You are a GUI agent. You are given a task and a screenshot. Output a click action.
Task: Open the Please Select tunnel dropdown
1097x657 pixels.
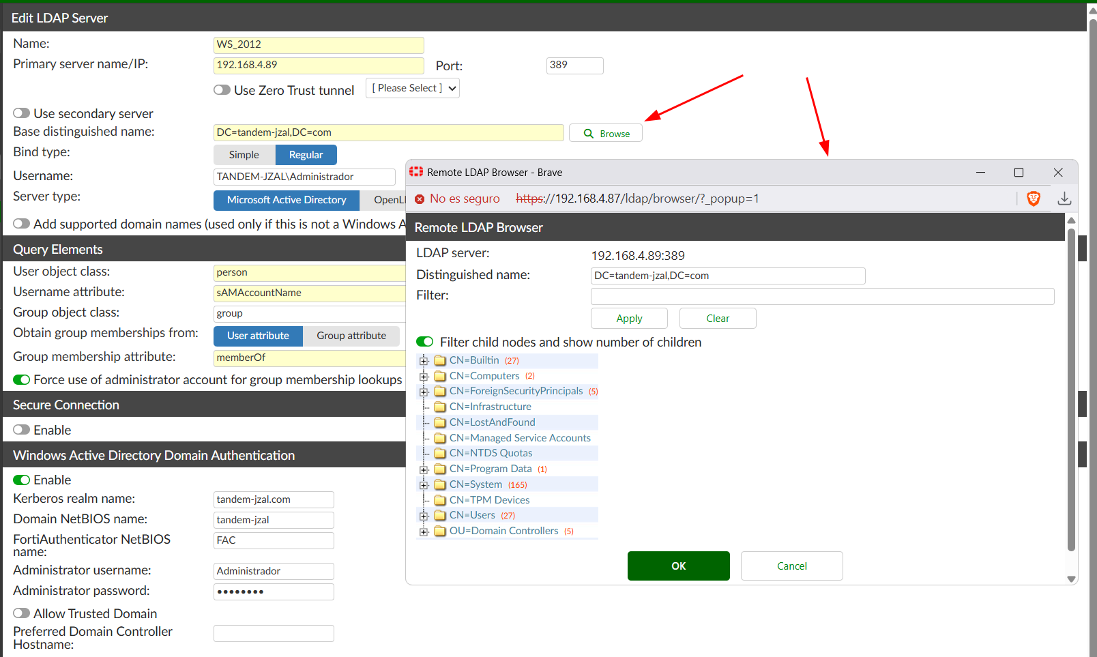pos(413,88)
